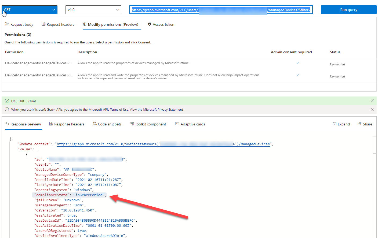Click the admin consent checkmark for the read and write permission
This screenshot has height=238, width=378.
tap(297, 75)
